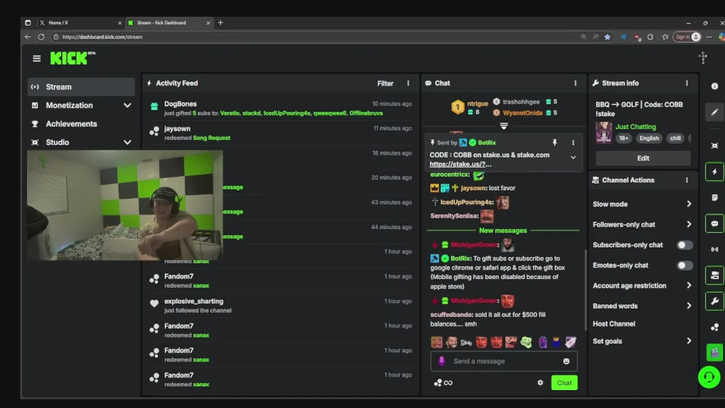Click the English stream tag
Image resolution: width=725 pixels, height=408 pixels.
click(649, 138)
